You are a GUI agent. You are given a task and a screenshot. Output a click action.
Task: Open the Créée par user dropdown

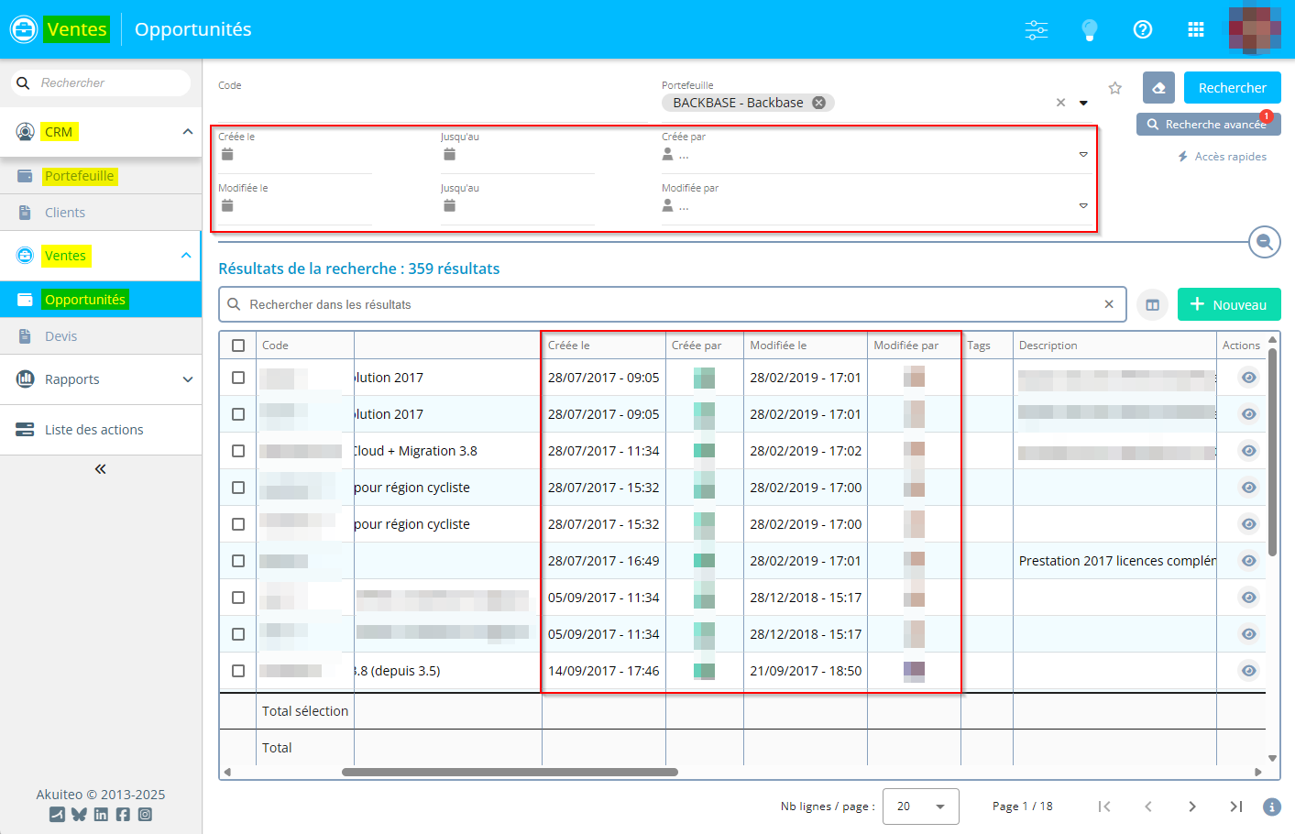pos(1082,155)
